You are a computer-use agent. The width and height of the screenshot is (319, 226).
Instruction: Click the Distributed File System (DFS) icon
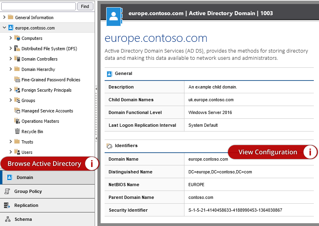17,48
